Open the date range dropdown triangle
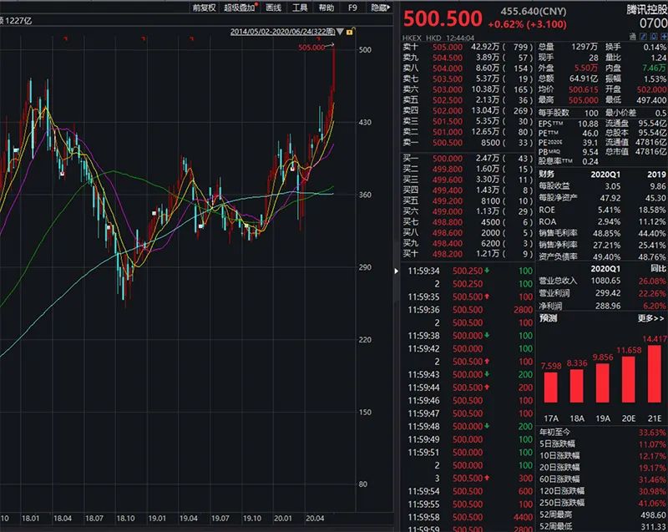668x532 pixels. [x=340, y=32]
